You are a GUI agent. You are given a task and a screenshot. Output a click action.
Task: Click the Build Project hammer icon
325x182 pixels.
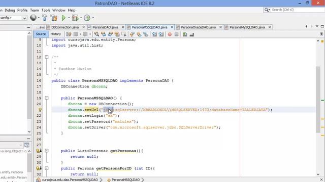point(45,18)
